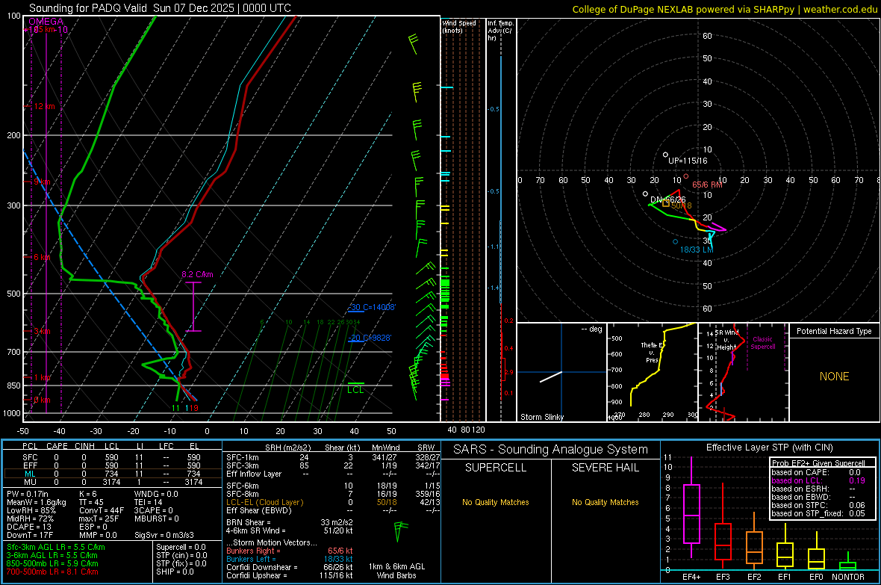Click the green NONTOR box plot
Image resolution: width=881 pixels, height=585 pixels.
click(x=847, y=563)
